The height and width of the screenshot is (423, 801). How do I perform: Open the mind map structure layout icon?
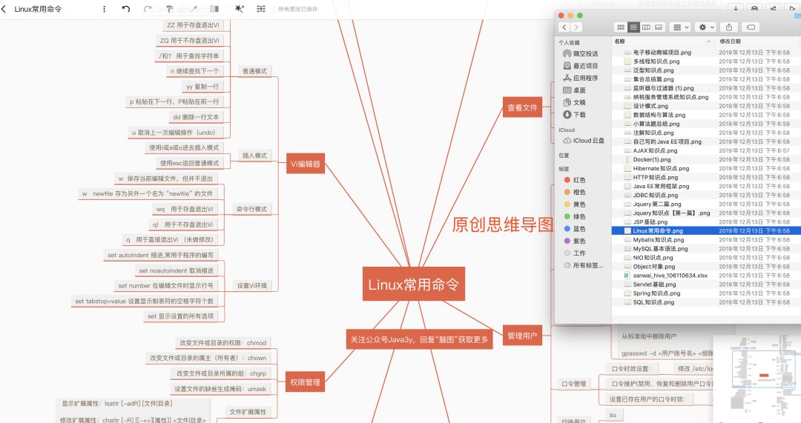[x=261, y=9]
